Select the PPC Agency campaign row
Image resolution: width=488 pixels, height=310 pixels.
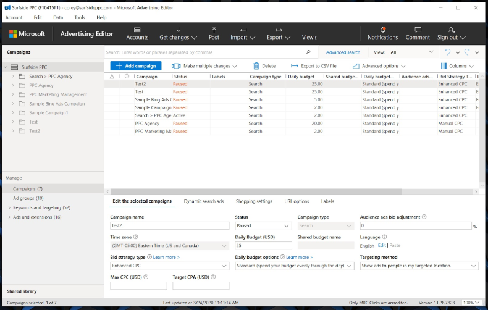[x=292, y=124]
